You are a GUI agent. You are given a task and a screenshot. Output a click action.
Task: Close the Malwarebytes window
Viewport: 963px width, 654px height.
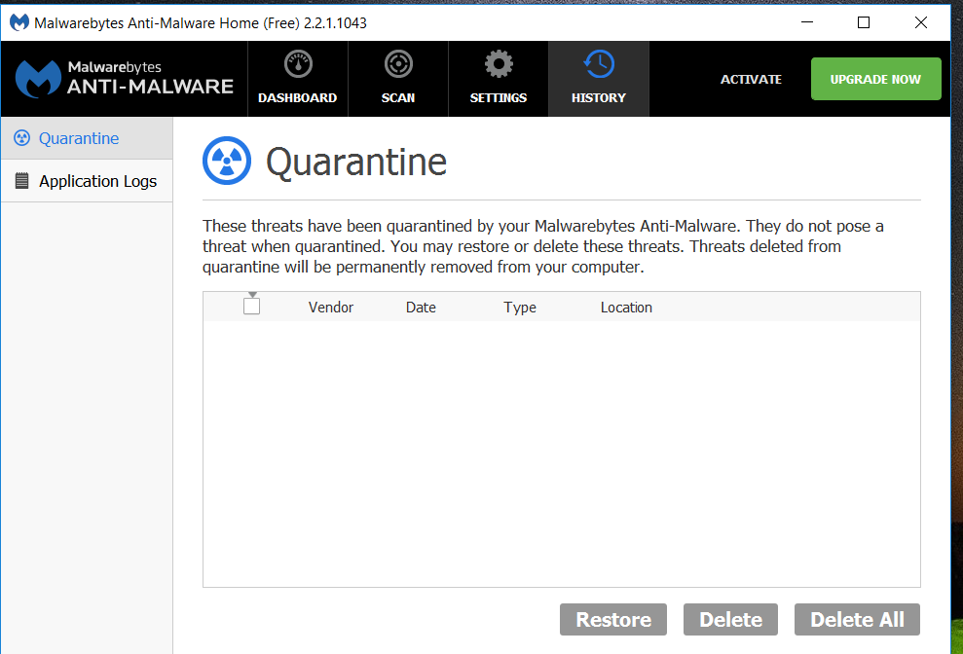[x=920, y=22]
